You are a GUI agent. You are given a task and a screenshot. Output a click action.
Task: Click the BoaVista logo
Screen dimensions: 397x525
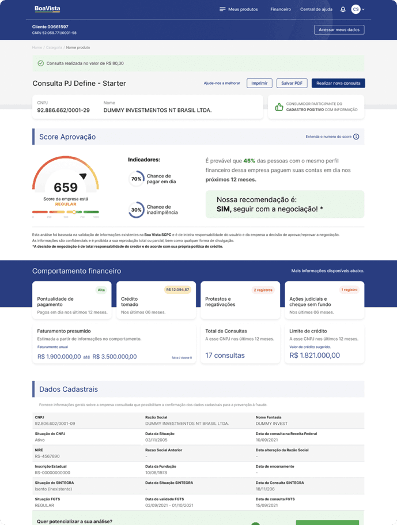(47, 9)
